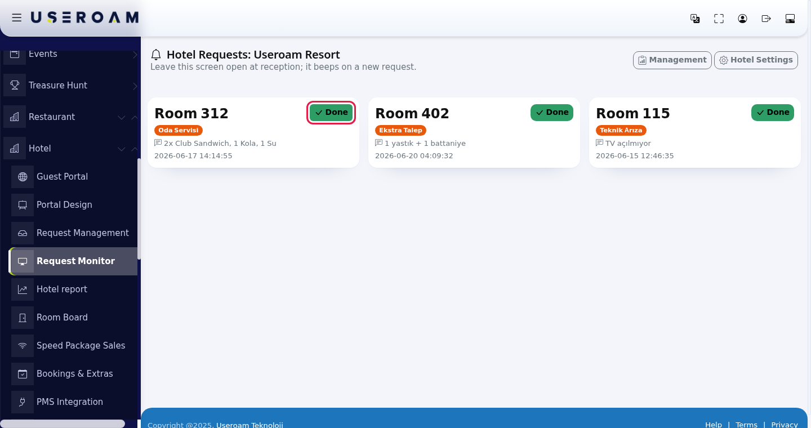Viewport: 811px width, 428px height.
Task: Collapse the Hotel menu chevron
Action: pos(135,149)
